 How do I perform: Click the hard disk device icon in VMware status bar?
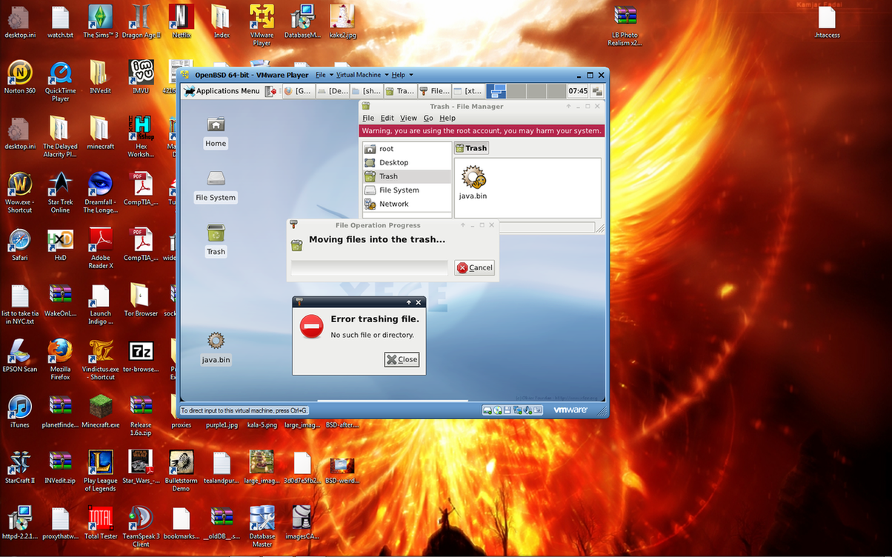pos(488,410)
